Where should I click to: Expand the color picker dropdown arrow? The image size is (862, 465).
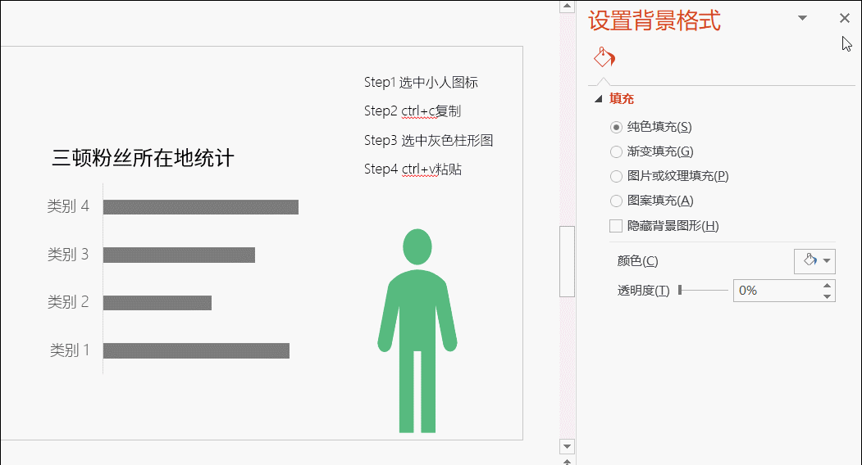point(827,261)
